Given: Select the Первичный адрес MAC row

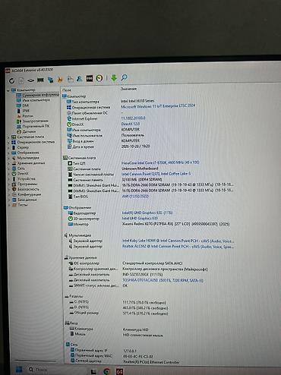Looking at the screenshot, I should click(x=112, y=356).
